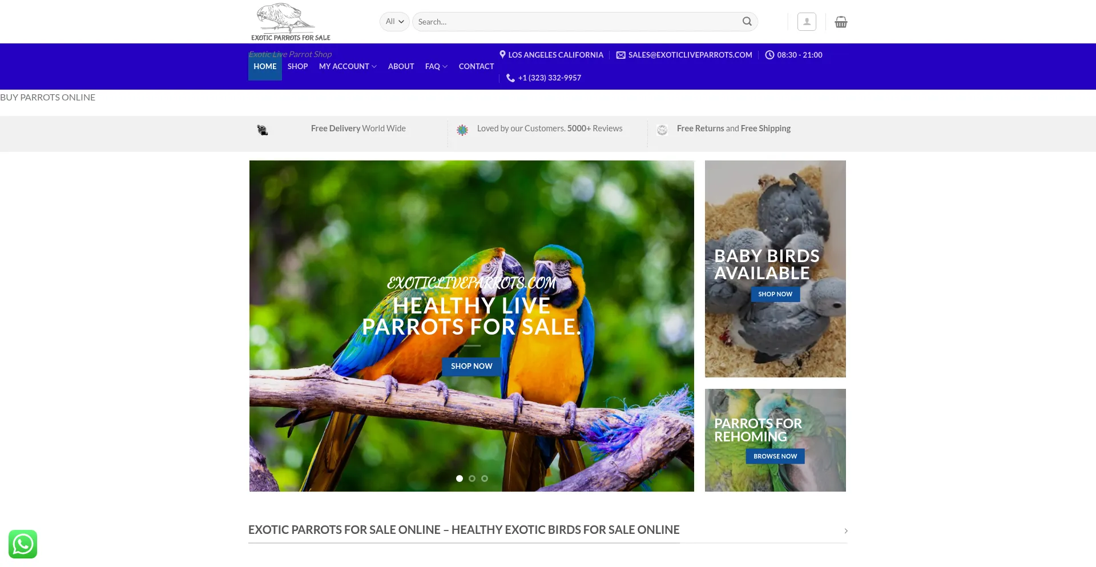
Task: Call the +1 (323) 332-9957 number link
Action: (x=549, y=78)
